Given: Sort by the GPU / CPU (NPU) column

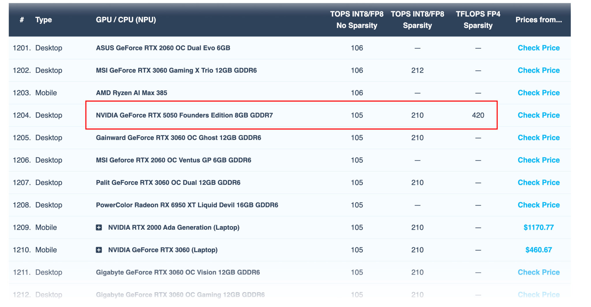Looking at the screenshot, I should point(126,20).
